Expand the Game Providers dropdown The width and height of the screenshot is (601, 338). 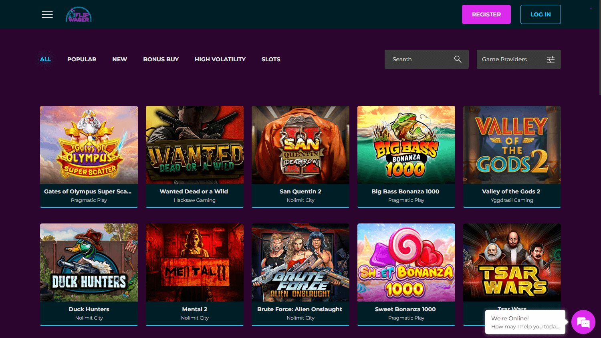click(519, 59)
